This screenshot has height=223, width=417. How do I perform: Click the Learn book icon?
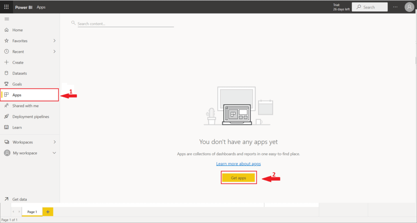click(7, 128)
